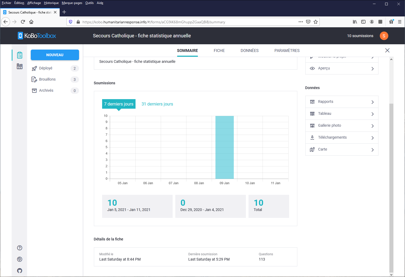
Task: Expand the Rapports entry chevron
Action: [x=372, y=102]
